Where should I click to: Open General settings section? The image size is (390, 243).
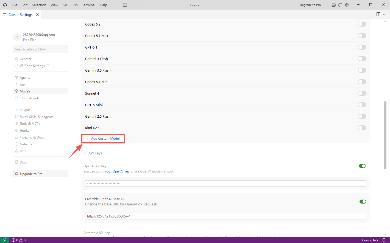[41, 59]
